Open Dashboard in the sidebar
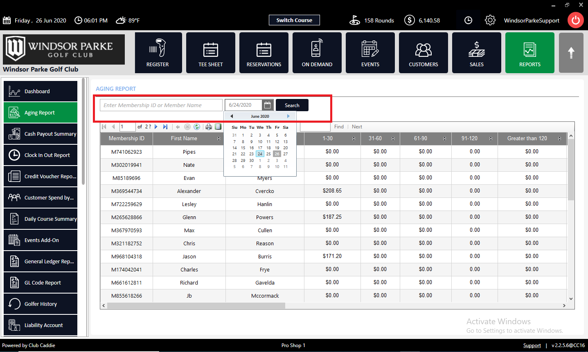The width and height of the screenshot is (588, 352). click(x=41, y=91)
